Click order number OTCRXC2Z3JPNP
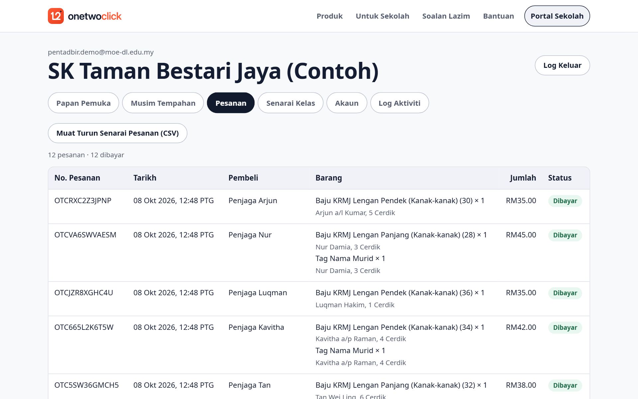The height and width of the screenshot is (399, 638). click(x=83, y=200)
